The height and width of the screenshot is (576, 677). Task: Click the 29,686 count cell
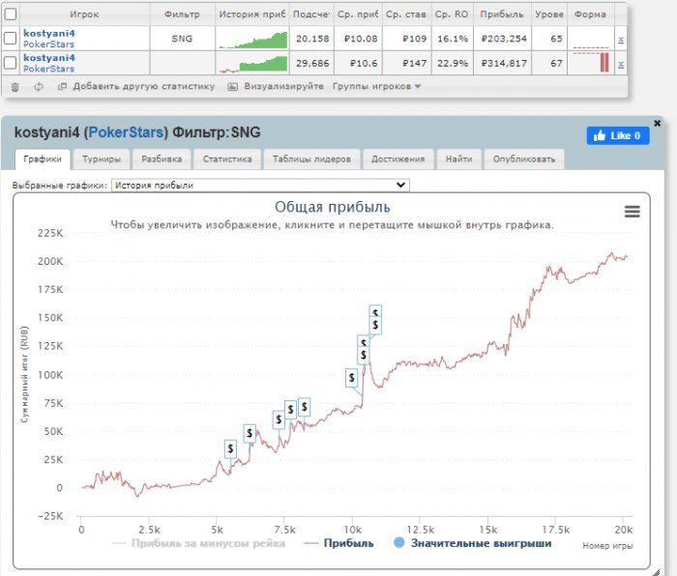pos(312,64)
